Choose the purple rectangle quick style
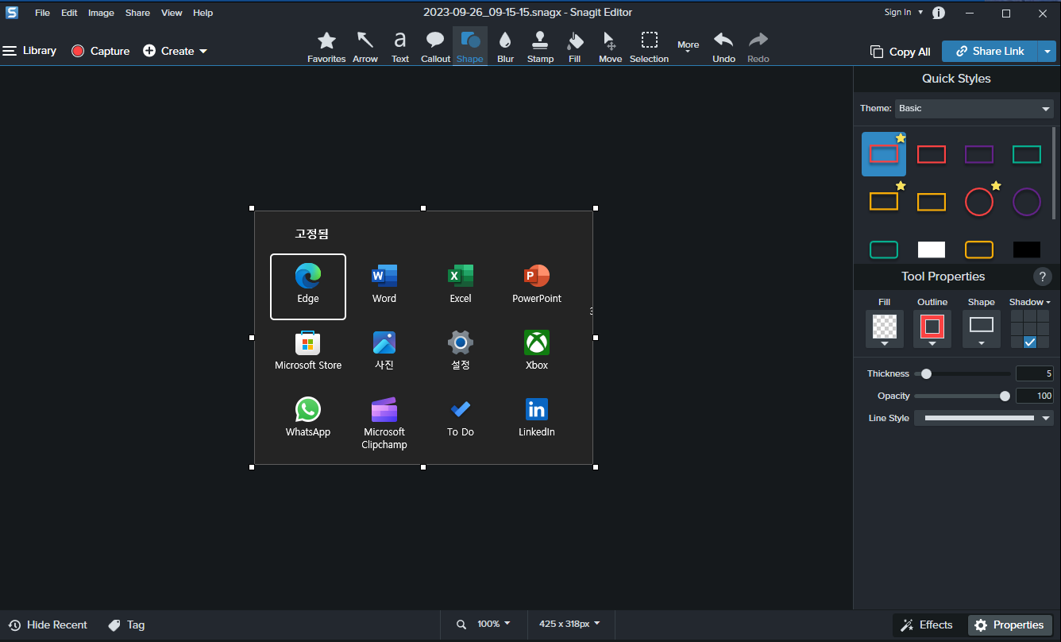The width and height of the screenshot is (1061, 642). point(979,154)
